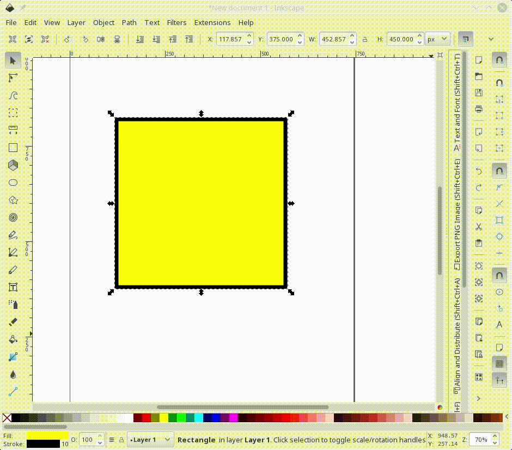
Task: Open the px units dropdown
Action: click(x=437, y=39)
